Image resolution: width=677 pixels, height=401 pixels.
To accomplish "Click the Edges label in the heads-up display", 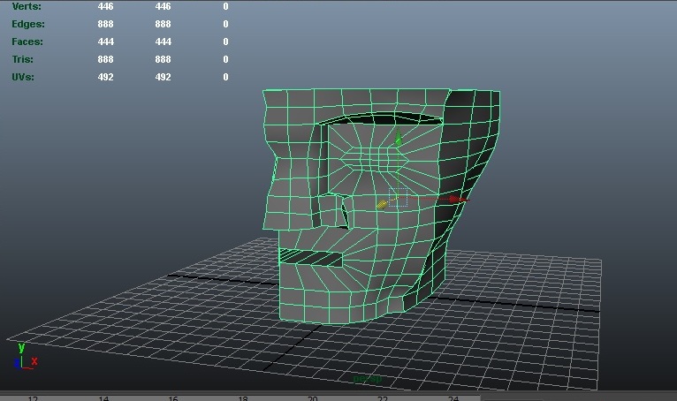I will [x=28, y=25].
